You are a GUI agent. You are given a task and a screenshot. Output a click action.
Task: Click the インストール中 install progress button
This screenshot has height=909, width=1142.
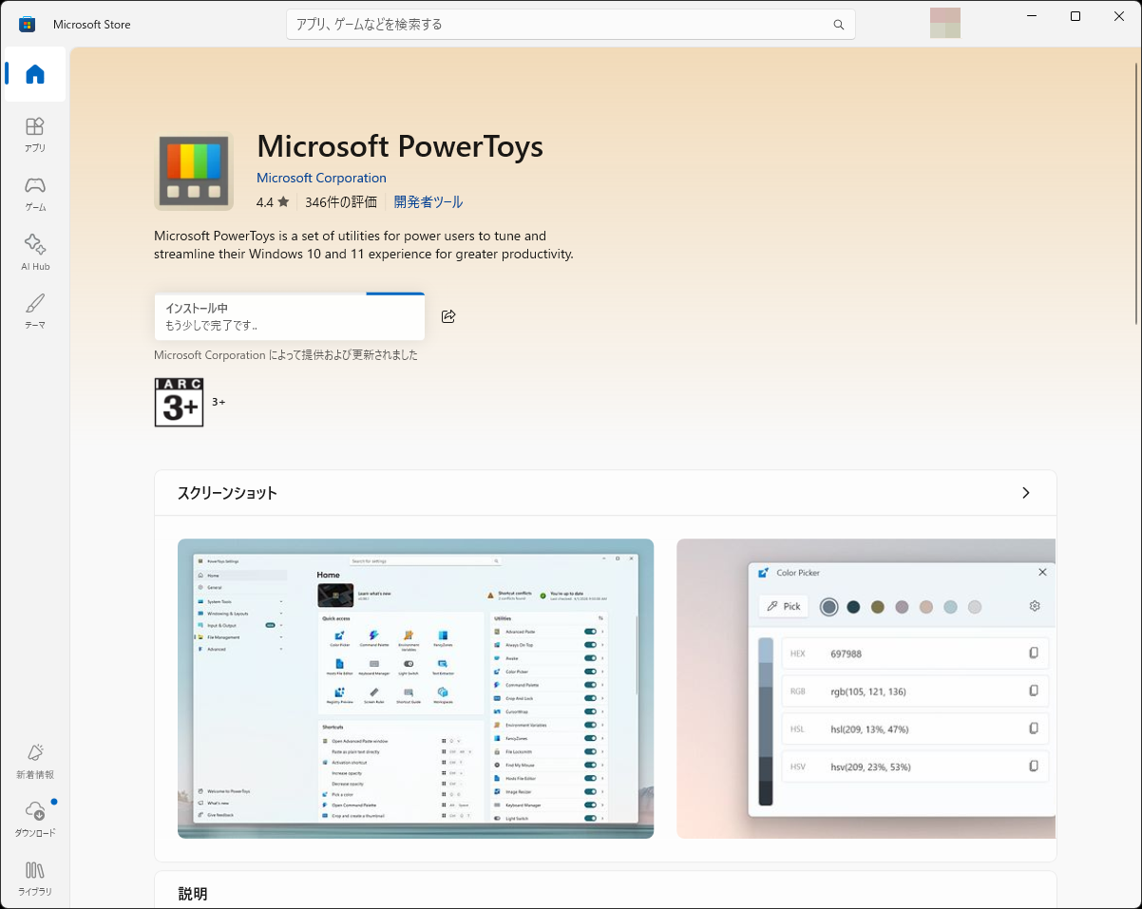coord(290,316)
